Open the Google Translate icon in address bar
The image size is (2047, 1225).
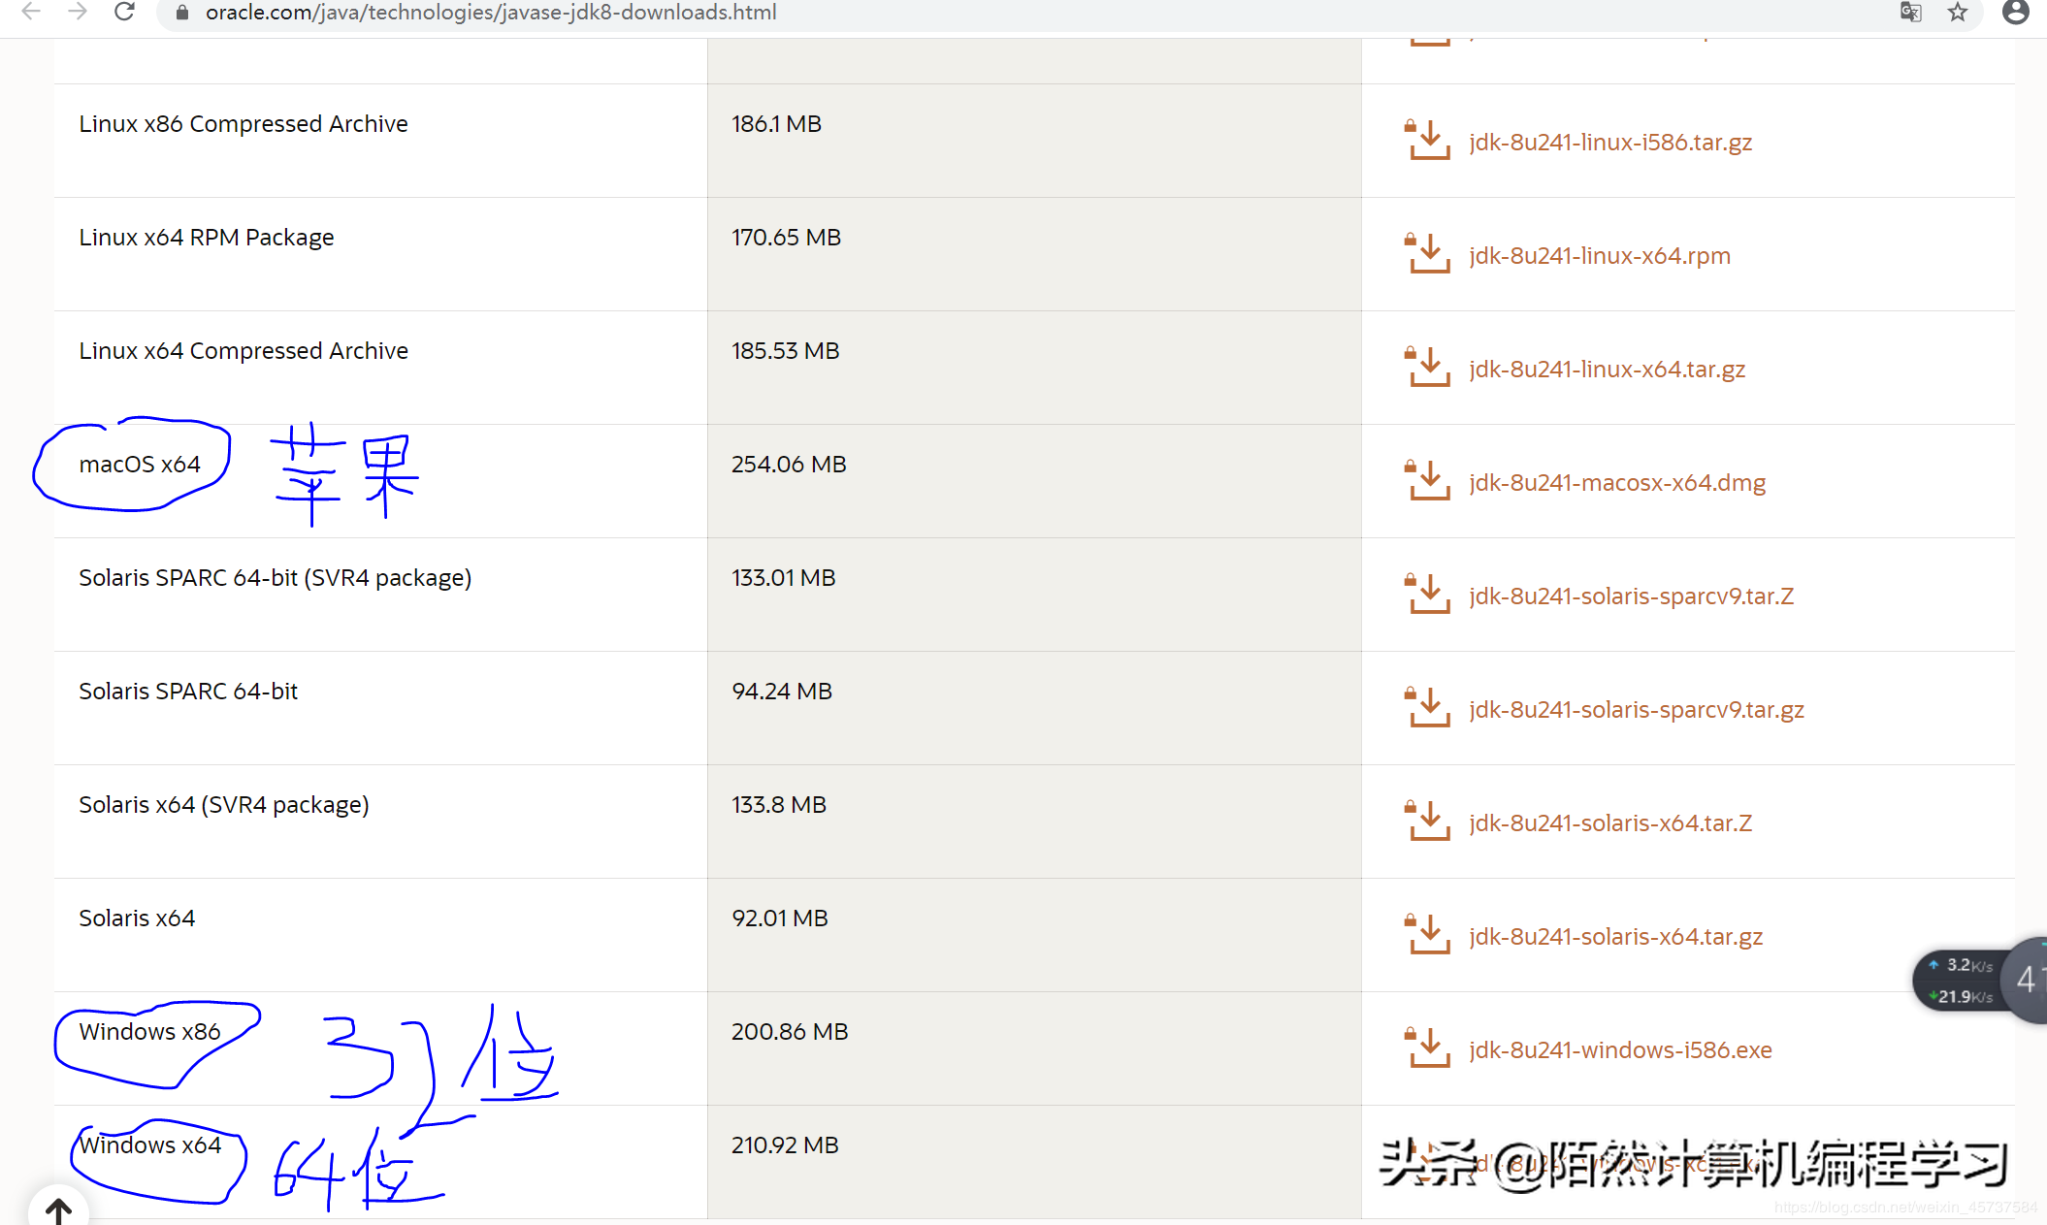(x=1909, y=14)
